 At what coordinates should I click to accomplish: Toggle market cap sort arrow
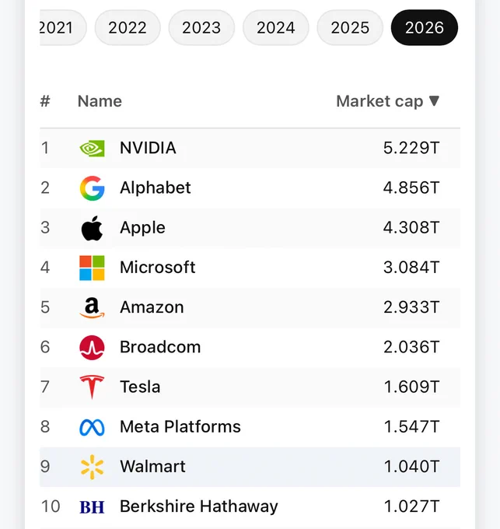pyautogui.click(x=434, y=101)
